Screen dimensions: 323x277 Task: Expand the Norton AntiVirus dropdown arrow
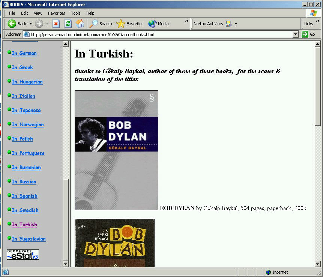[x=236, y=24]
